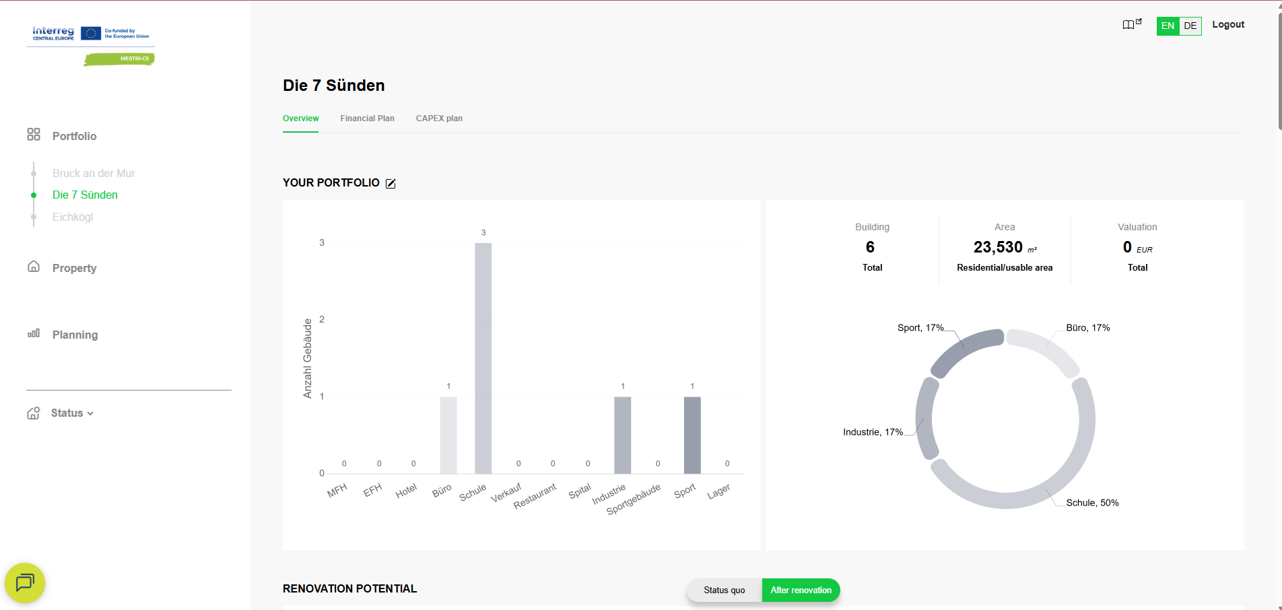Screen dimensions: 1282x610
Task: Switch language to DE
Action: pyautogui.click(x=1190, y=26)
